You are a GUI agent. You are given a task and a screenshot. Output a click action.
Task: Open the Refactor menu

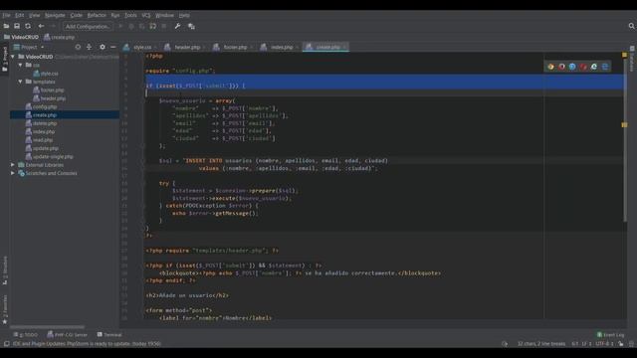[x=97, y=15]
